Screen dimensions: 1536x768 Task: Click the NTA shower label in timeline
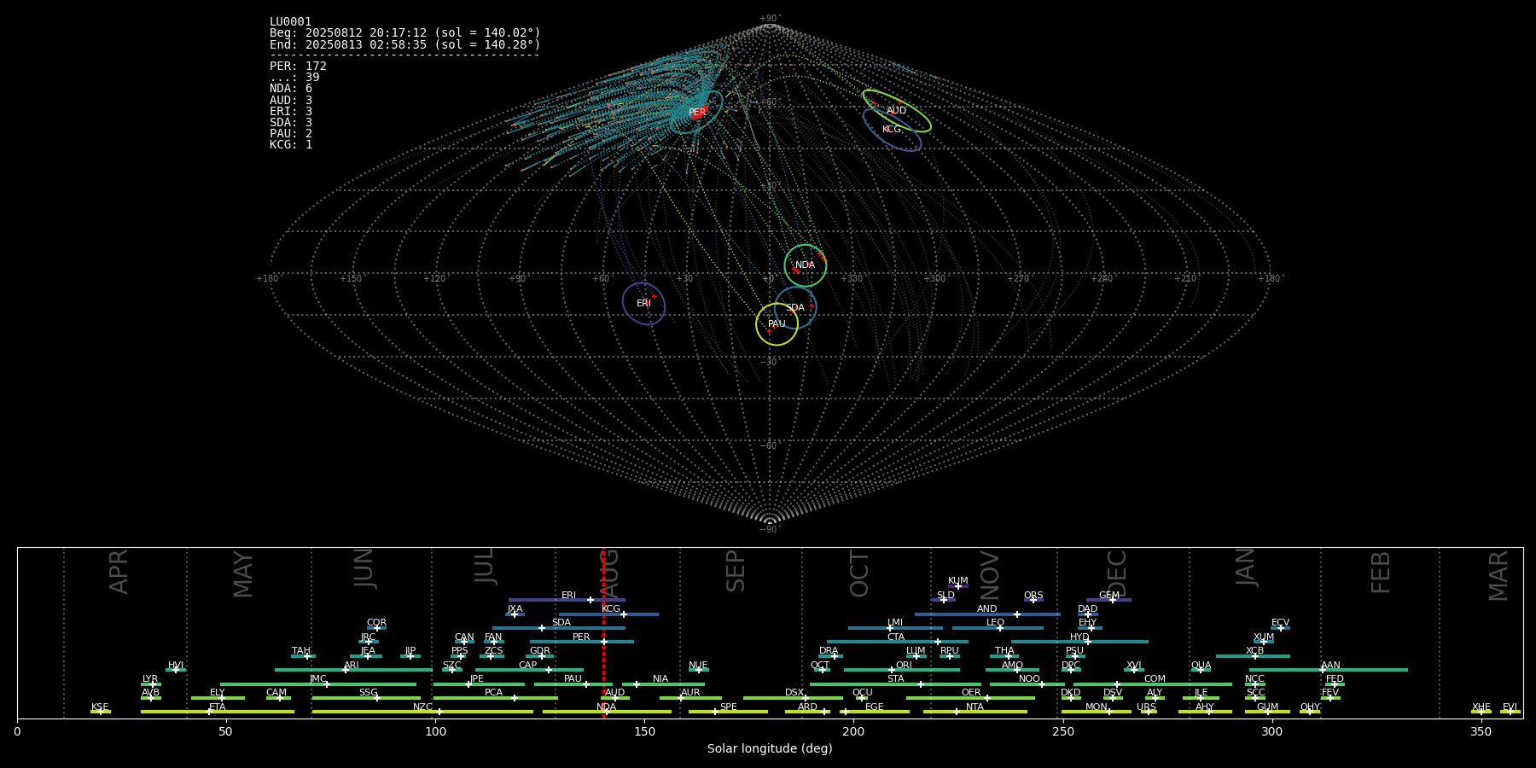pos(975,707)
